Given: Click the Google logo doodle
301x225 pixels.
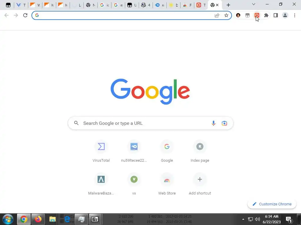Looking at the screenshot, I should 150,91.
